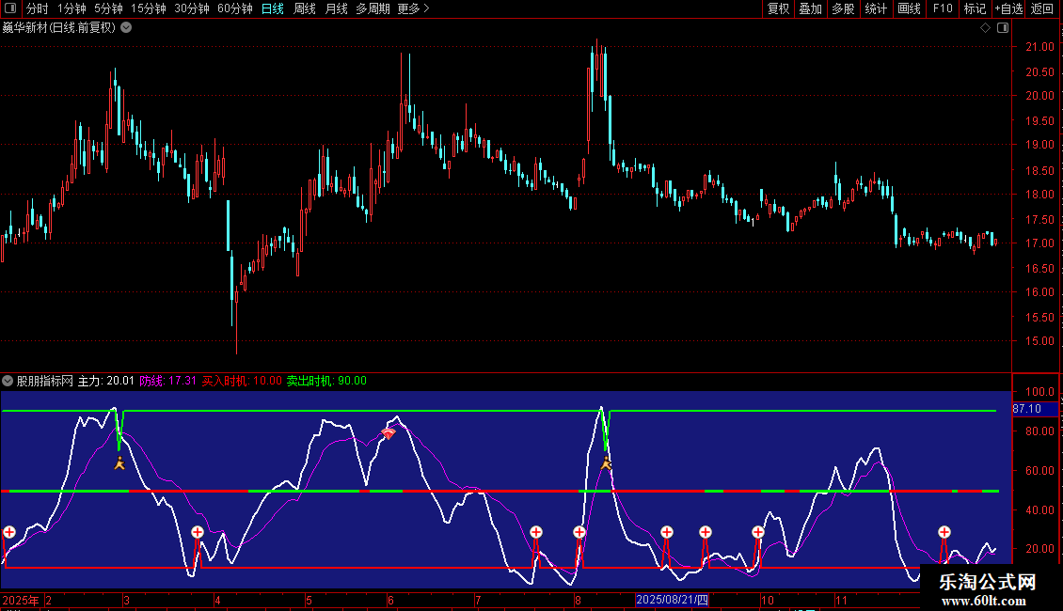
Task: Open the dropdown beside 巍华新材(日线.前复权)
Action: [126, 28]
